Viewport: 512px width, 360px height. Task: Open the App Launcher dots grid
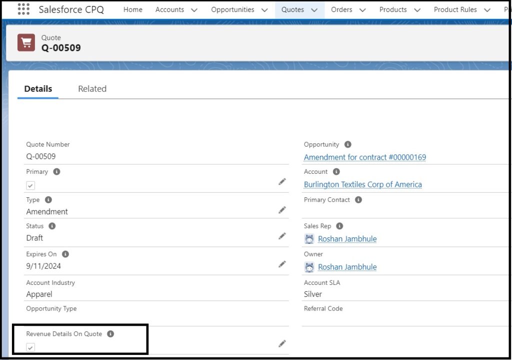point(23,9)
